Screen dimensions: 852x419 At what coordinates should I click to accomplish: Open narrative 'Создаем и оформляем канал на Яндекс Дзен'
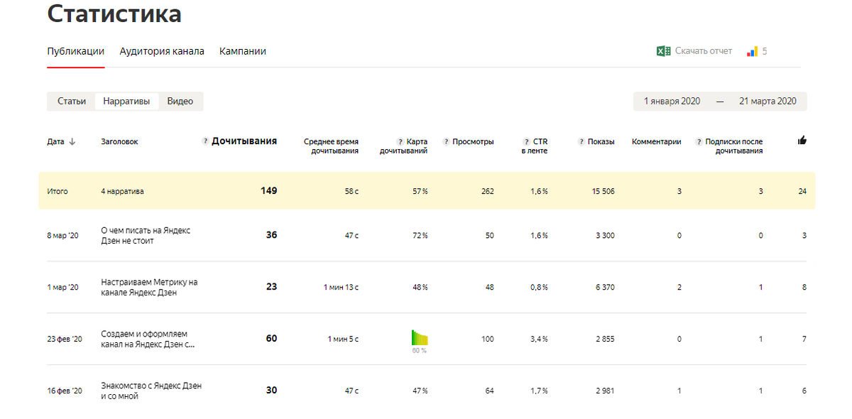148,339
